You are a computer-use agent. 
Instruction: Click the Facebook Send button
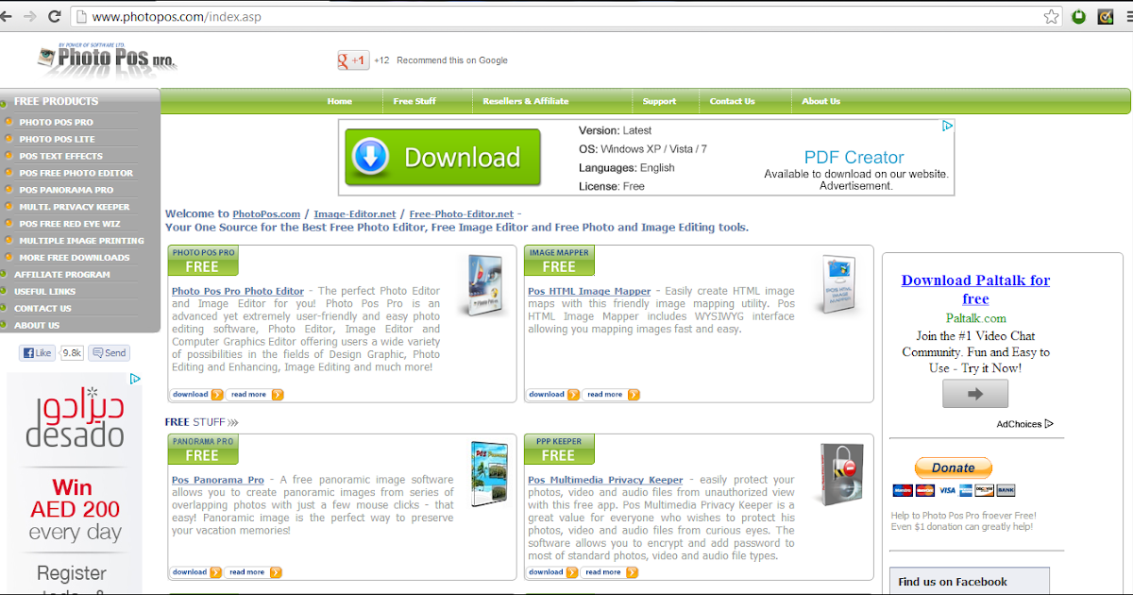(109, 353)
